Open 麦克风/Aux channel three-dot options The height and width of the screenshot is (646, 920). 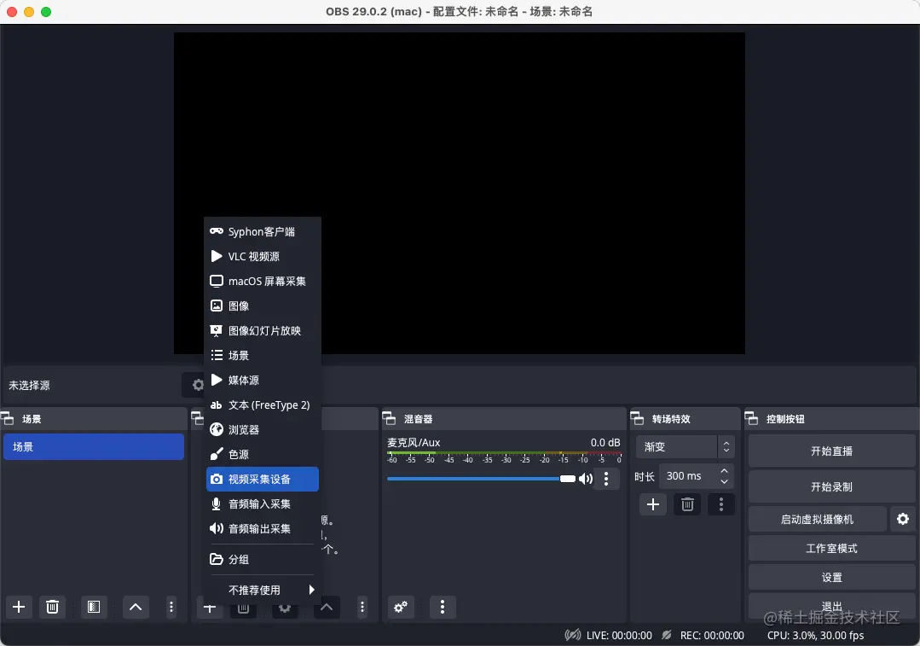point(606,479)
